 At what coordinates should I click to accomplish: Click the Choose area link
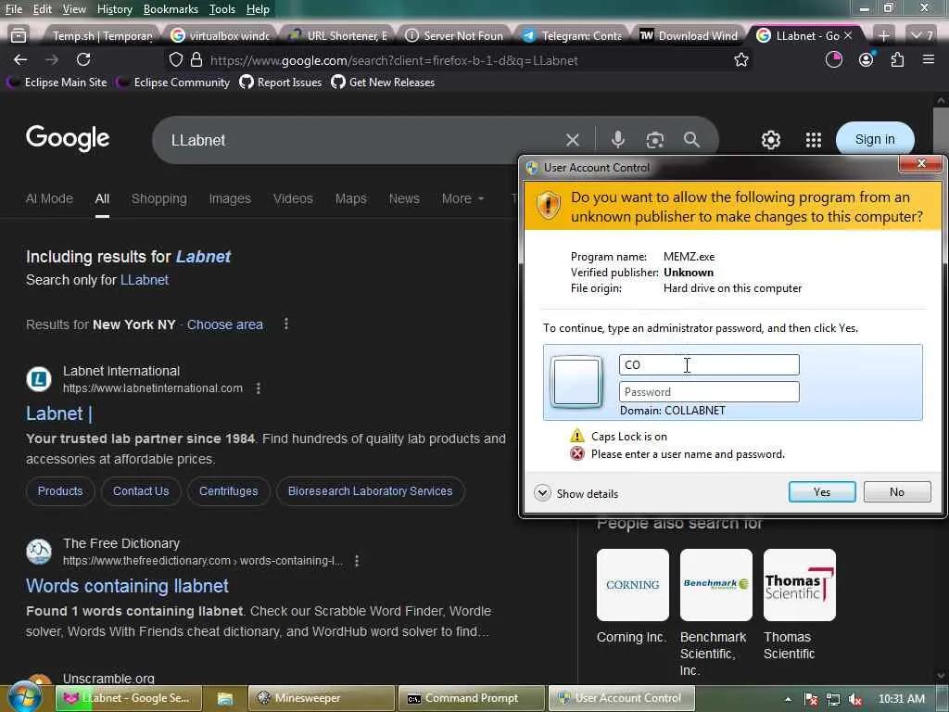224,324
